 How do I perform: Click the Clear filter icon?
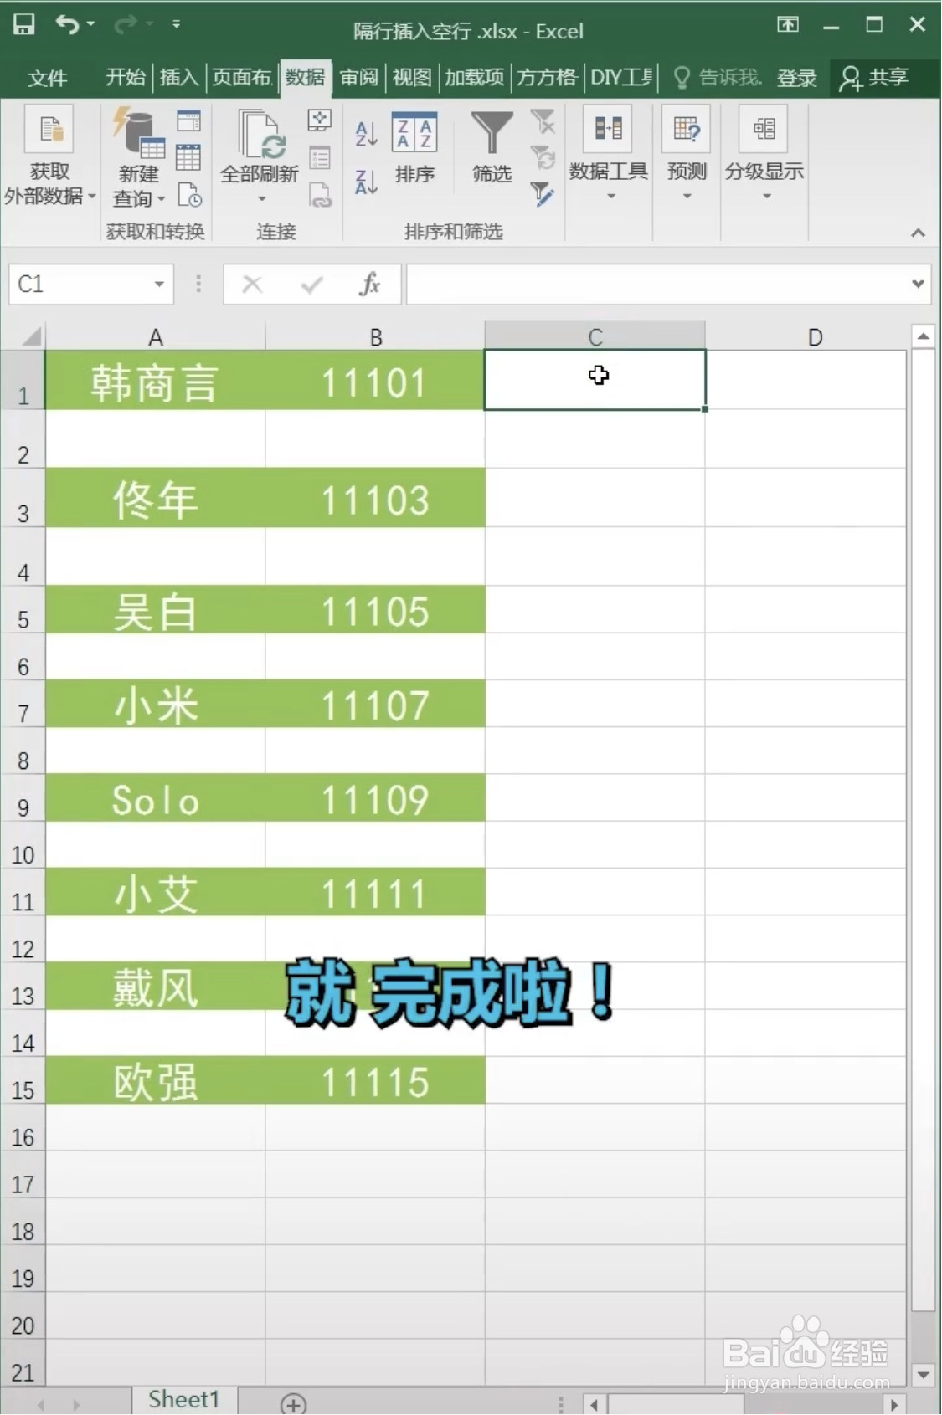pos(543,122)
